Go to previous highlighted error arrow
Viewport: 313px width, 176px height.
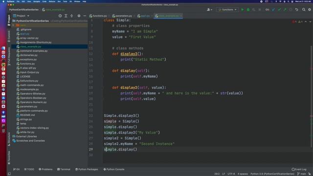coord(306,22)
